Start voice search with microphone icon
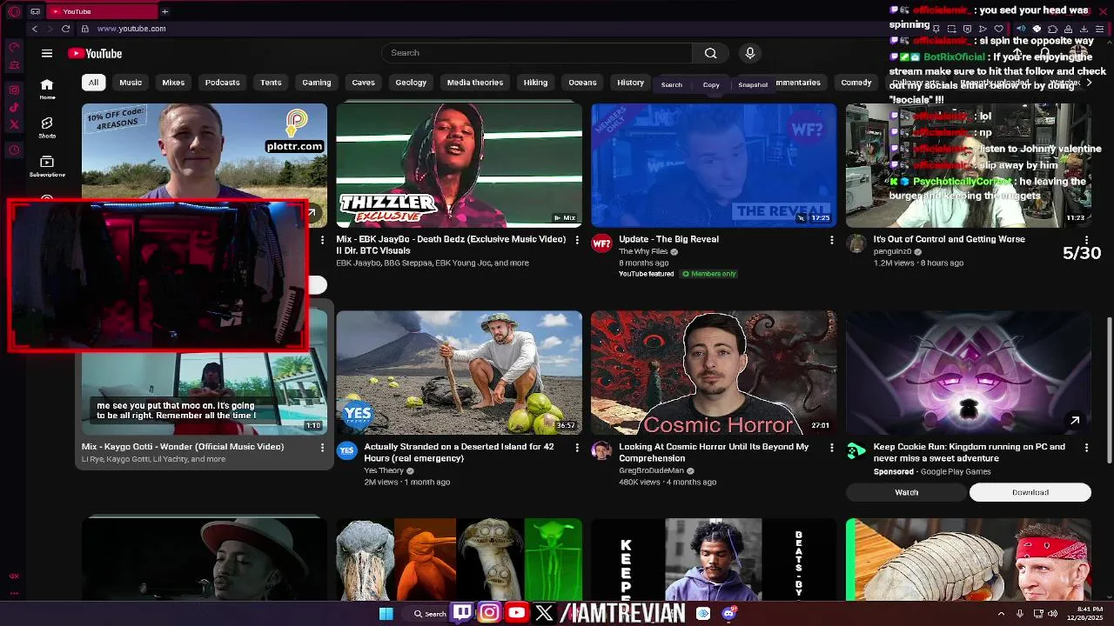 pyautogui.click(x=750, y=53)
